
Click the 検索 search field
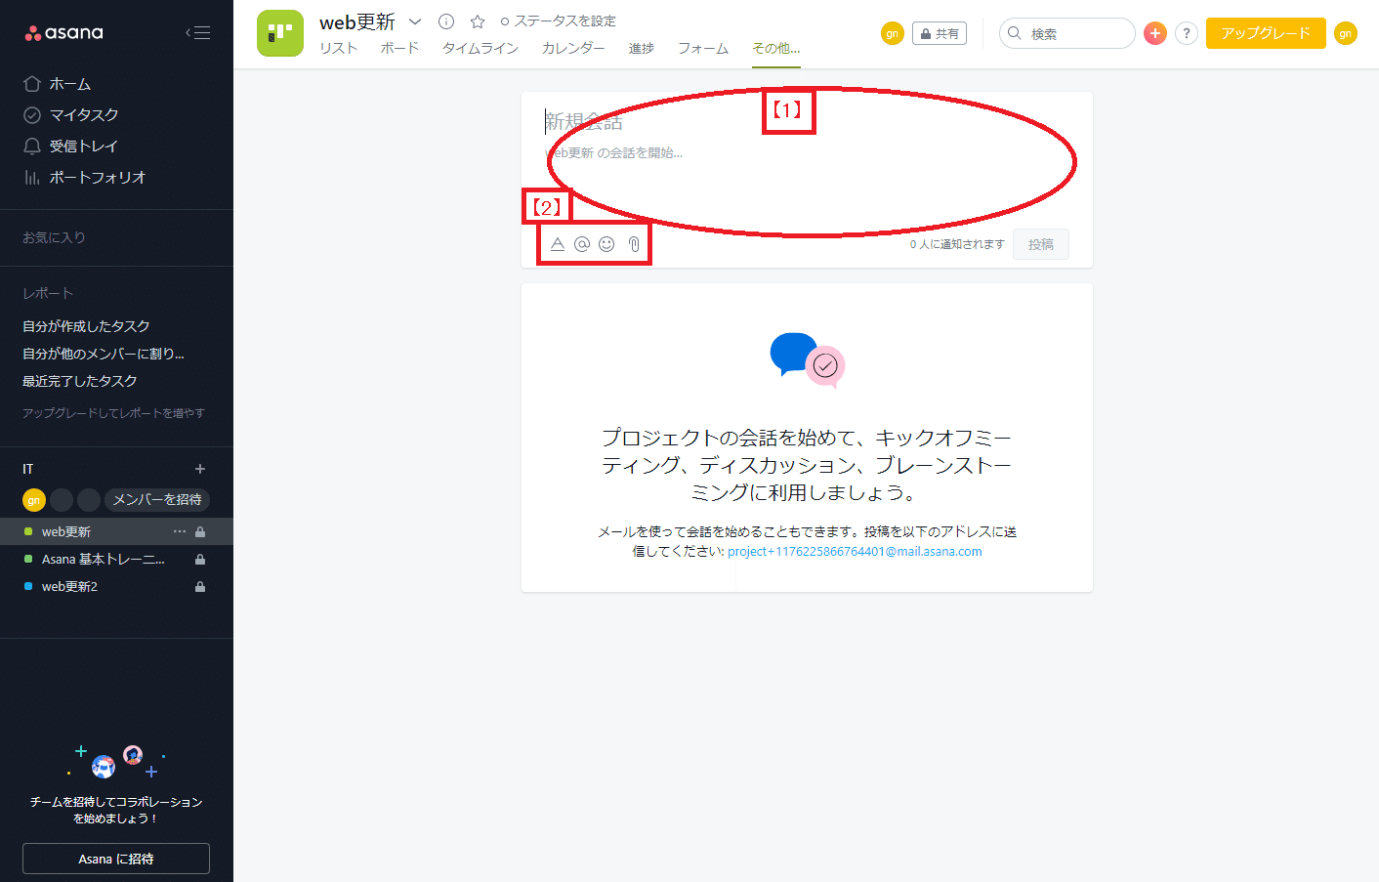click(x=1067, y=33)
